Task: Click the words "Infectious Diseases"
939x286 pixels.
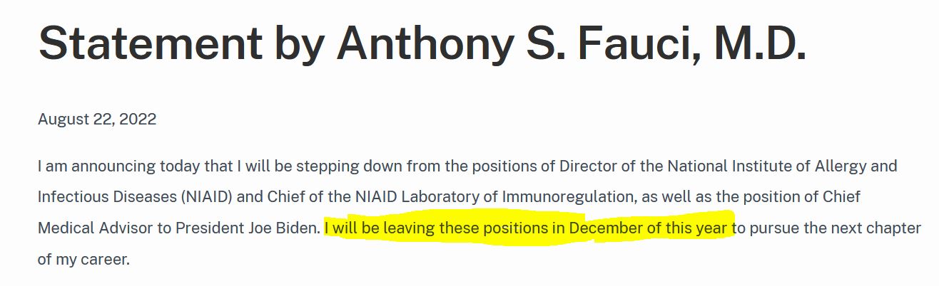Action: (106, 197)
